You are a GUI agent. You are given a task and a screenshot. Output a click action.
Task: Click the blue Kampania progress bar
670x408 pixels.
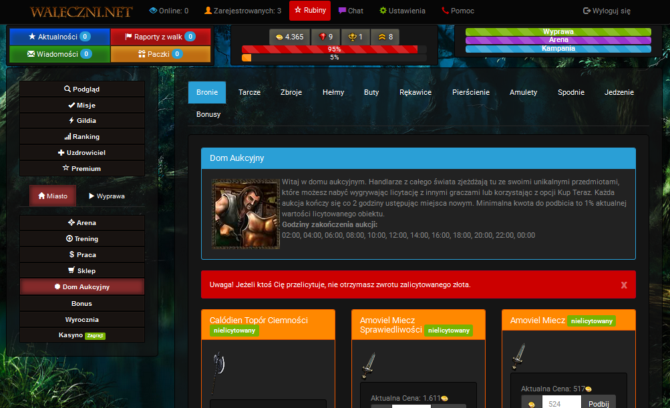tap(558, 49)
